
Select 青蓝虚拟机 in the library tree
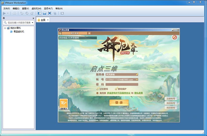coord(19,32)
